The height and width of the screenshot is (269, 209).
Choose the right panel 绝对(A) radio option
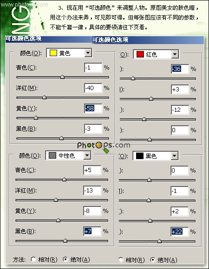tap(152, 260)
